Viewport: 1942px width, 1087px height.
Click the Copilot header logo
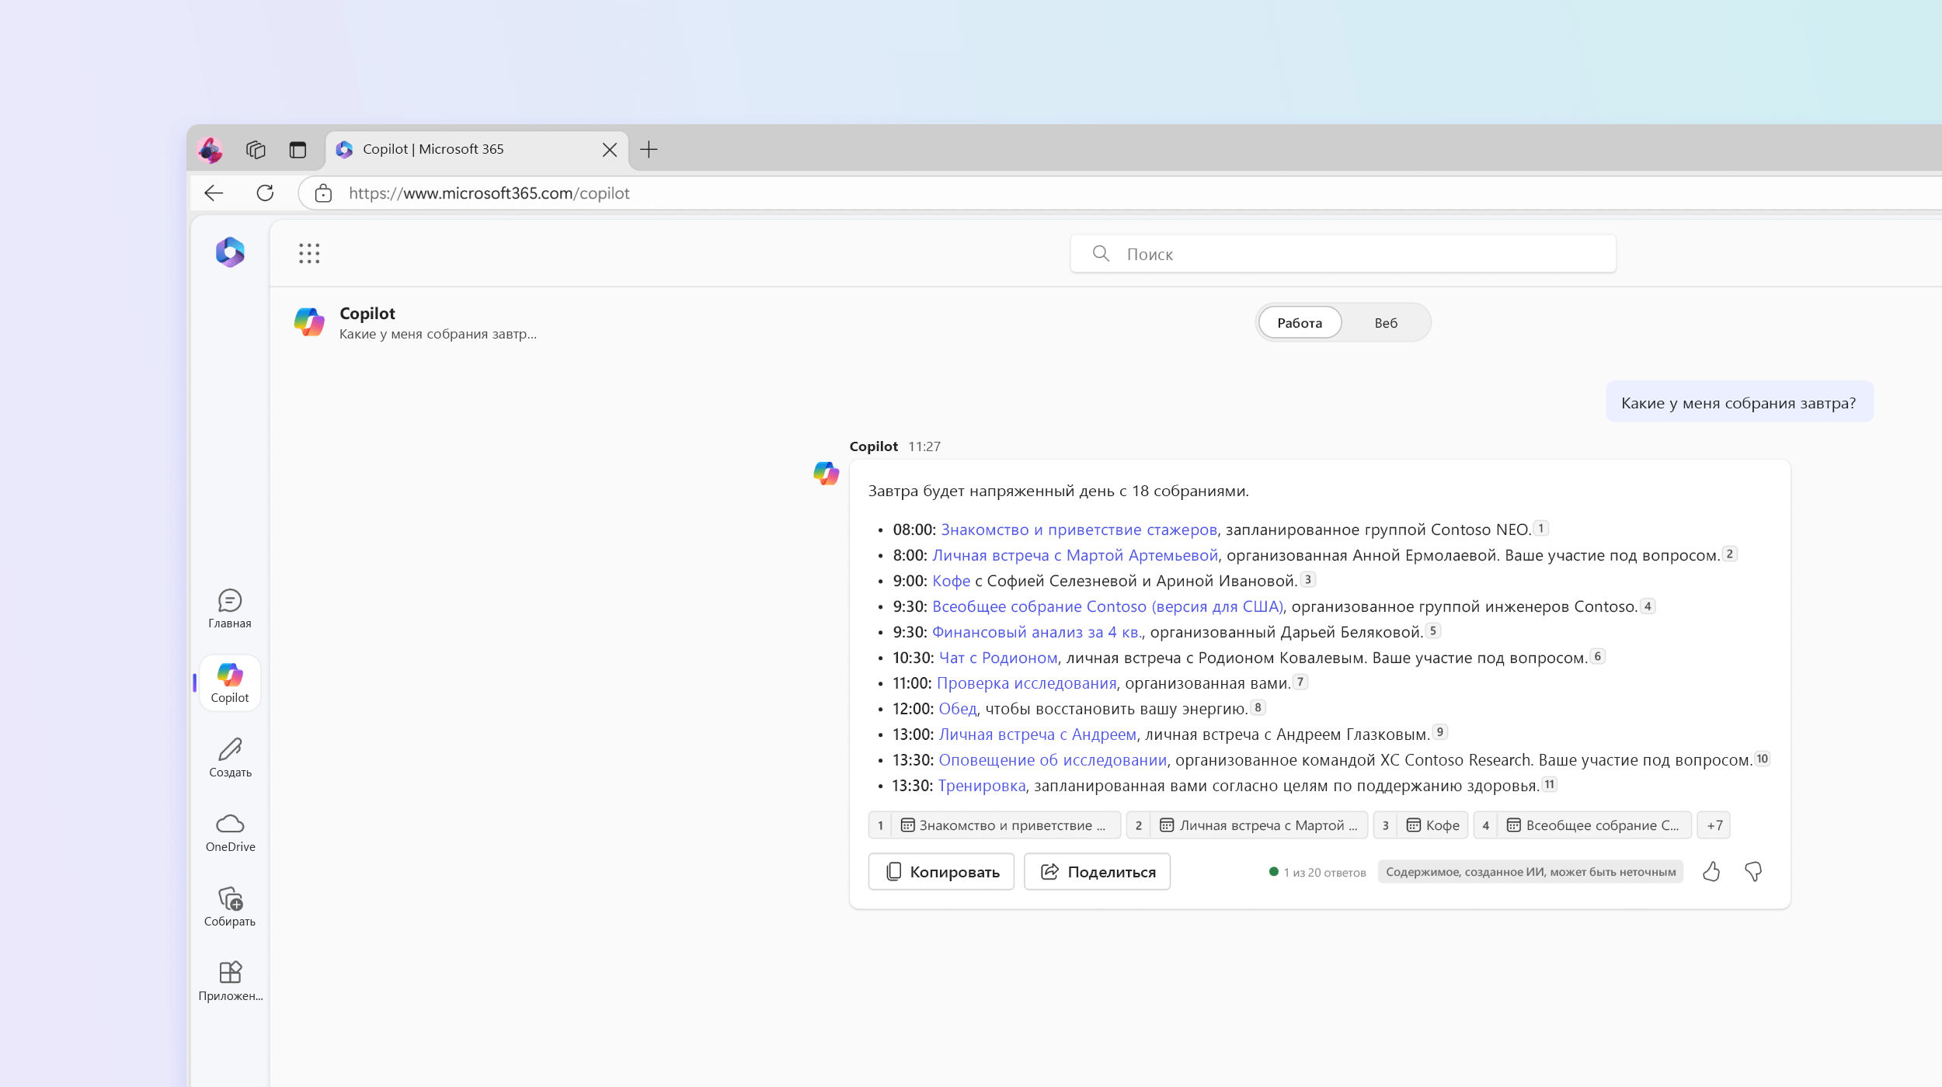click(309, 322)
